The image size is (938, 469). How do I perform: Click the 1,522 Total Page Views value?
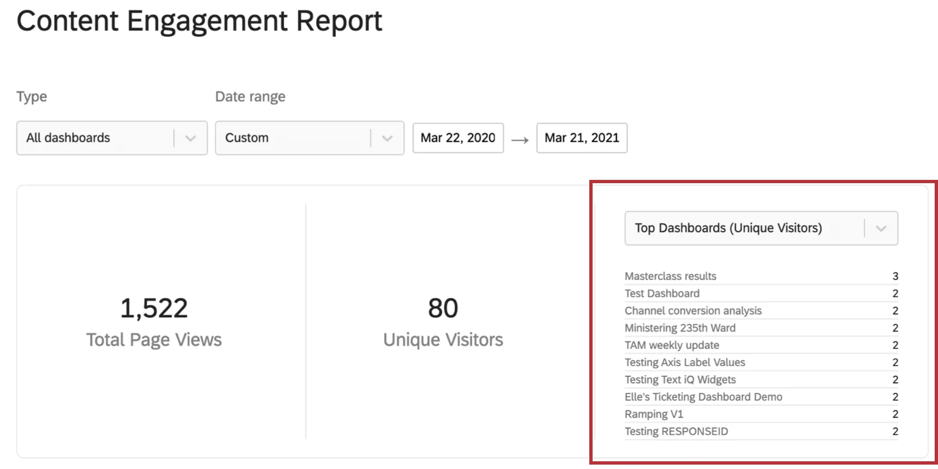click(154, 308)
